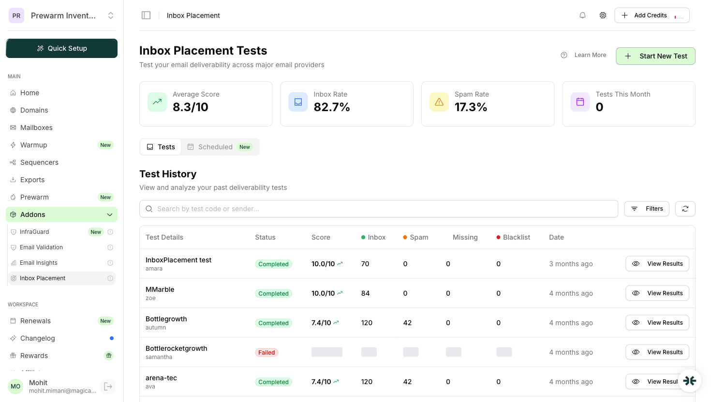This screenshot has height=402, width=711.
Task: Collapse the Addons section chevron
Action: (x=109, y=214)
